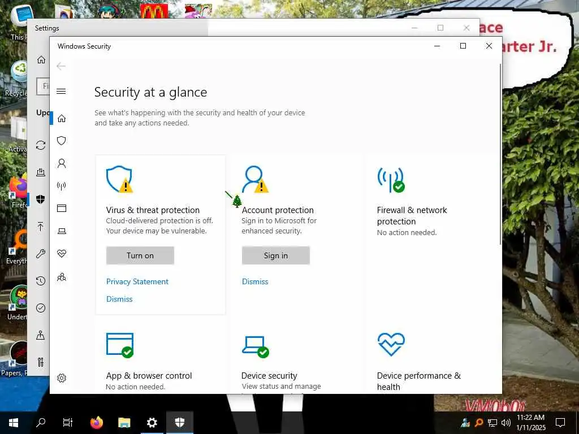Select Backup upload arrow icon in Settings sidebar
This screenshot has height=434, width=579.
click(41, 226)
